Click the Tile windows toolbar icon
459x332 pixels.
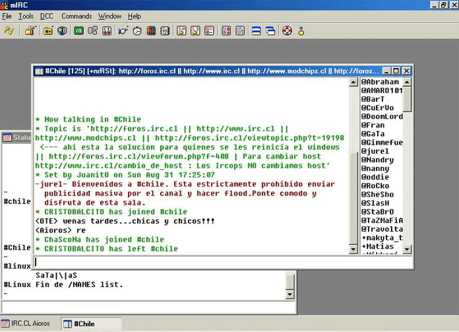[x=257, y=30]
